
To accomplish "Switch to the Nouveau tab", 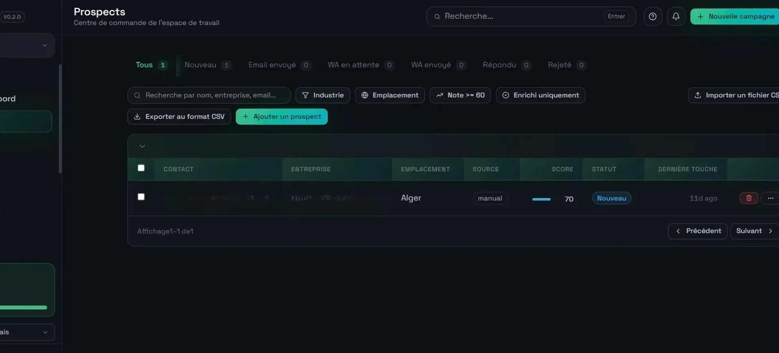I will click(208, 65).
